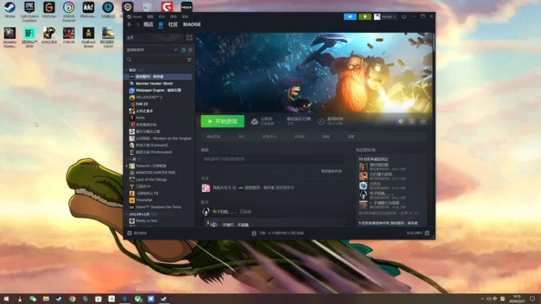The height and width of the screenshot is (304, 541).
Task: Open view latest news link
Action: point(331,171)
